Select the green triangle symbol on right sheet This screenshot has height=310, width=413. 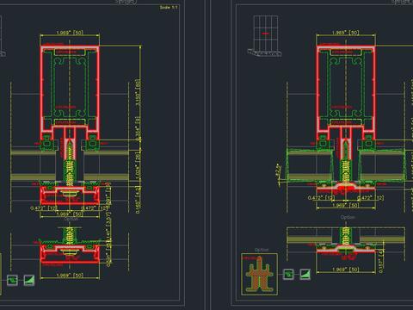tap(305, 274)
